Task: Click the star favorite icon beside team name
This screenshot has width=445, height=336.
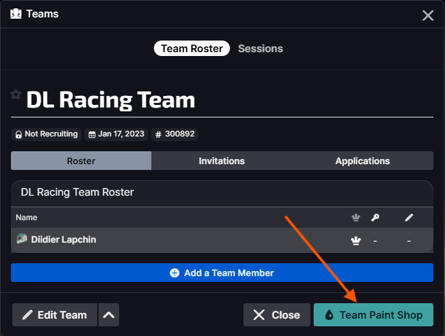Action: 16,95
